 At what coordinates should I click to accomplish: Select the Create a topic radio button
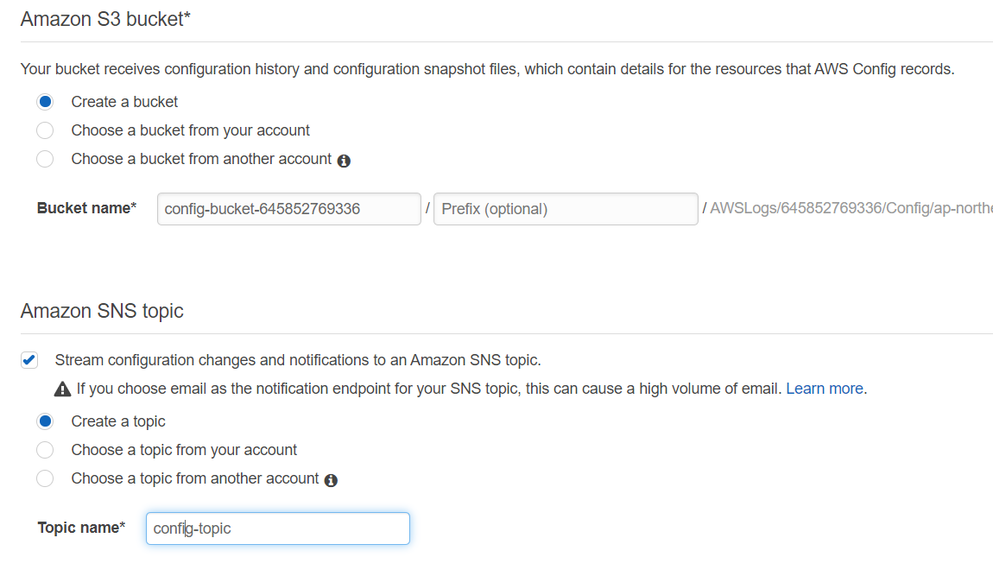tap(45, 421)
